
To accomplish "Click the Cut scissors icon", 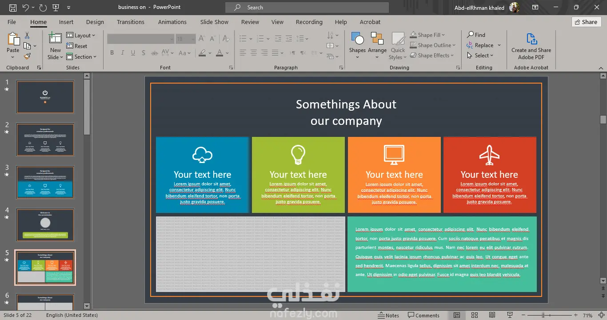I will [x=27, y=36].
